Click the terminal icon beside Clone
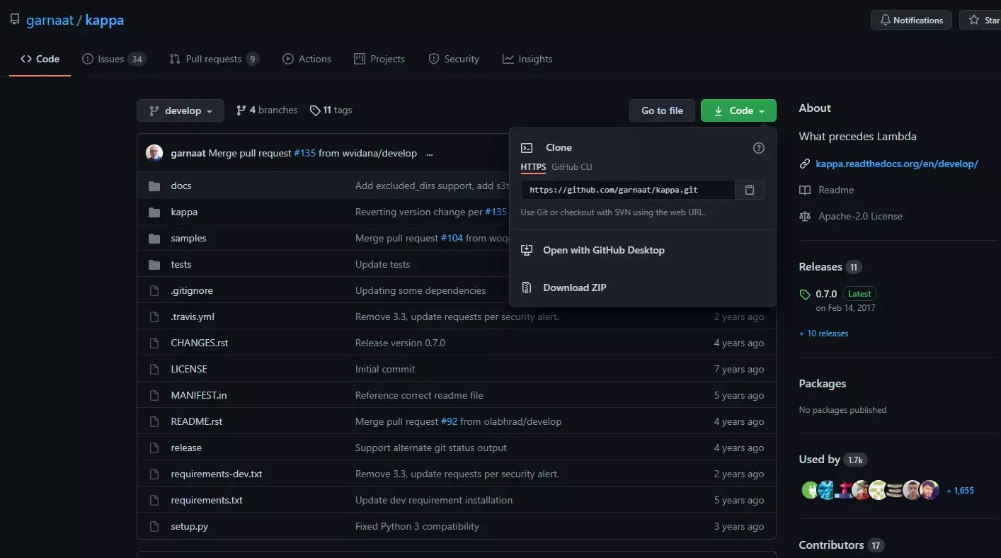1001x558 pixels. [527, 148]
